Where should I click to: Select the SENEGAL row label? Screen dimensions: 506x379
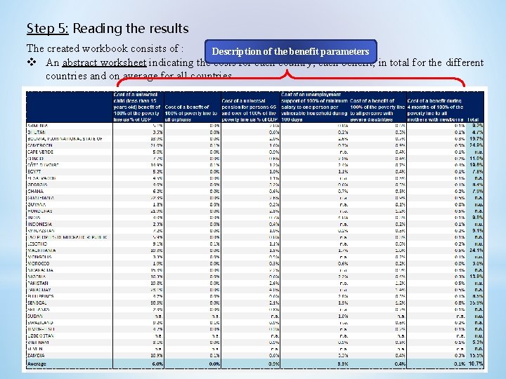[x=37, y=303]
